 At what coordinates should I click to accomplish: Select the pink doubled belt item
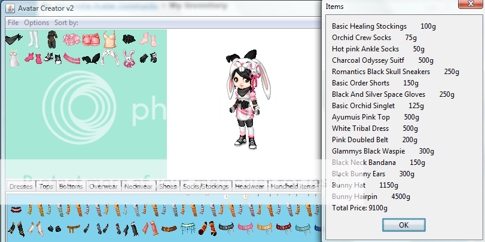[x=72, y=58]
